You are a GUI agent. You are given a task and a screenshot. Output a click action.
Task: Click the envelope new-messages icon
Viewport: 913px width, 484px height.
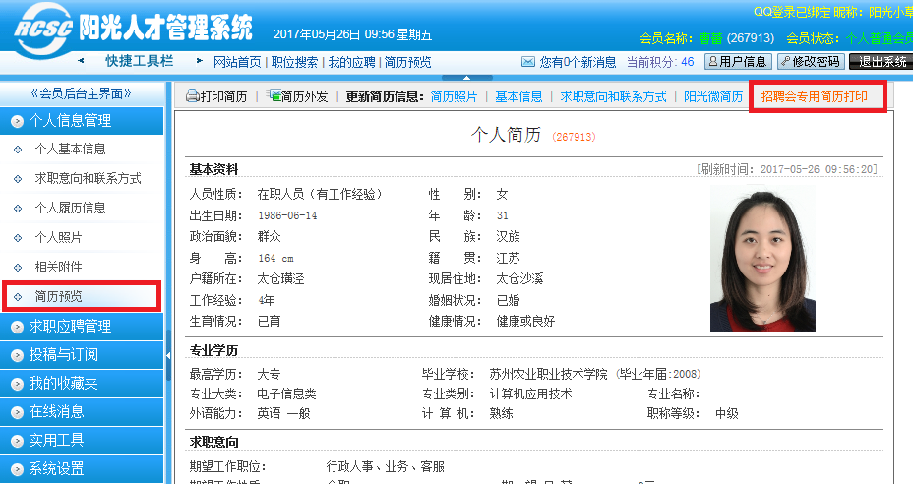(x=528, y=62)
